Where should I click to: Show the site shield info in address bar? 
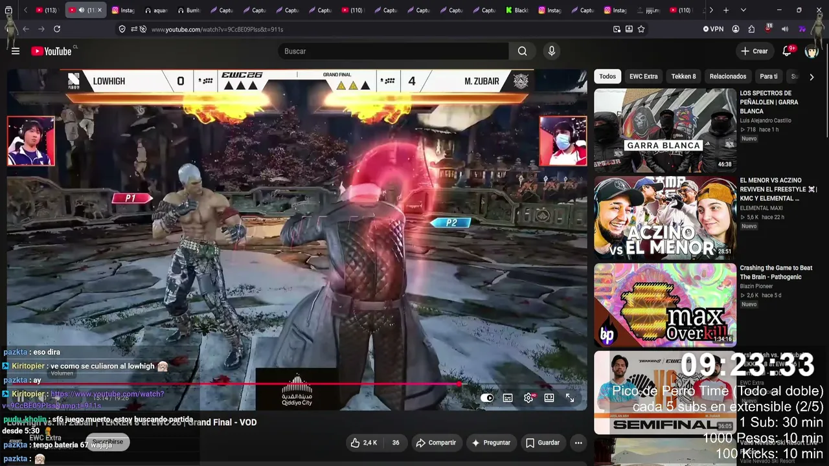pyautogui.click(x=122, y=29)
